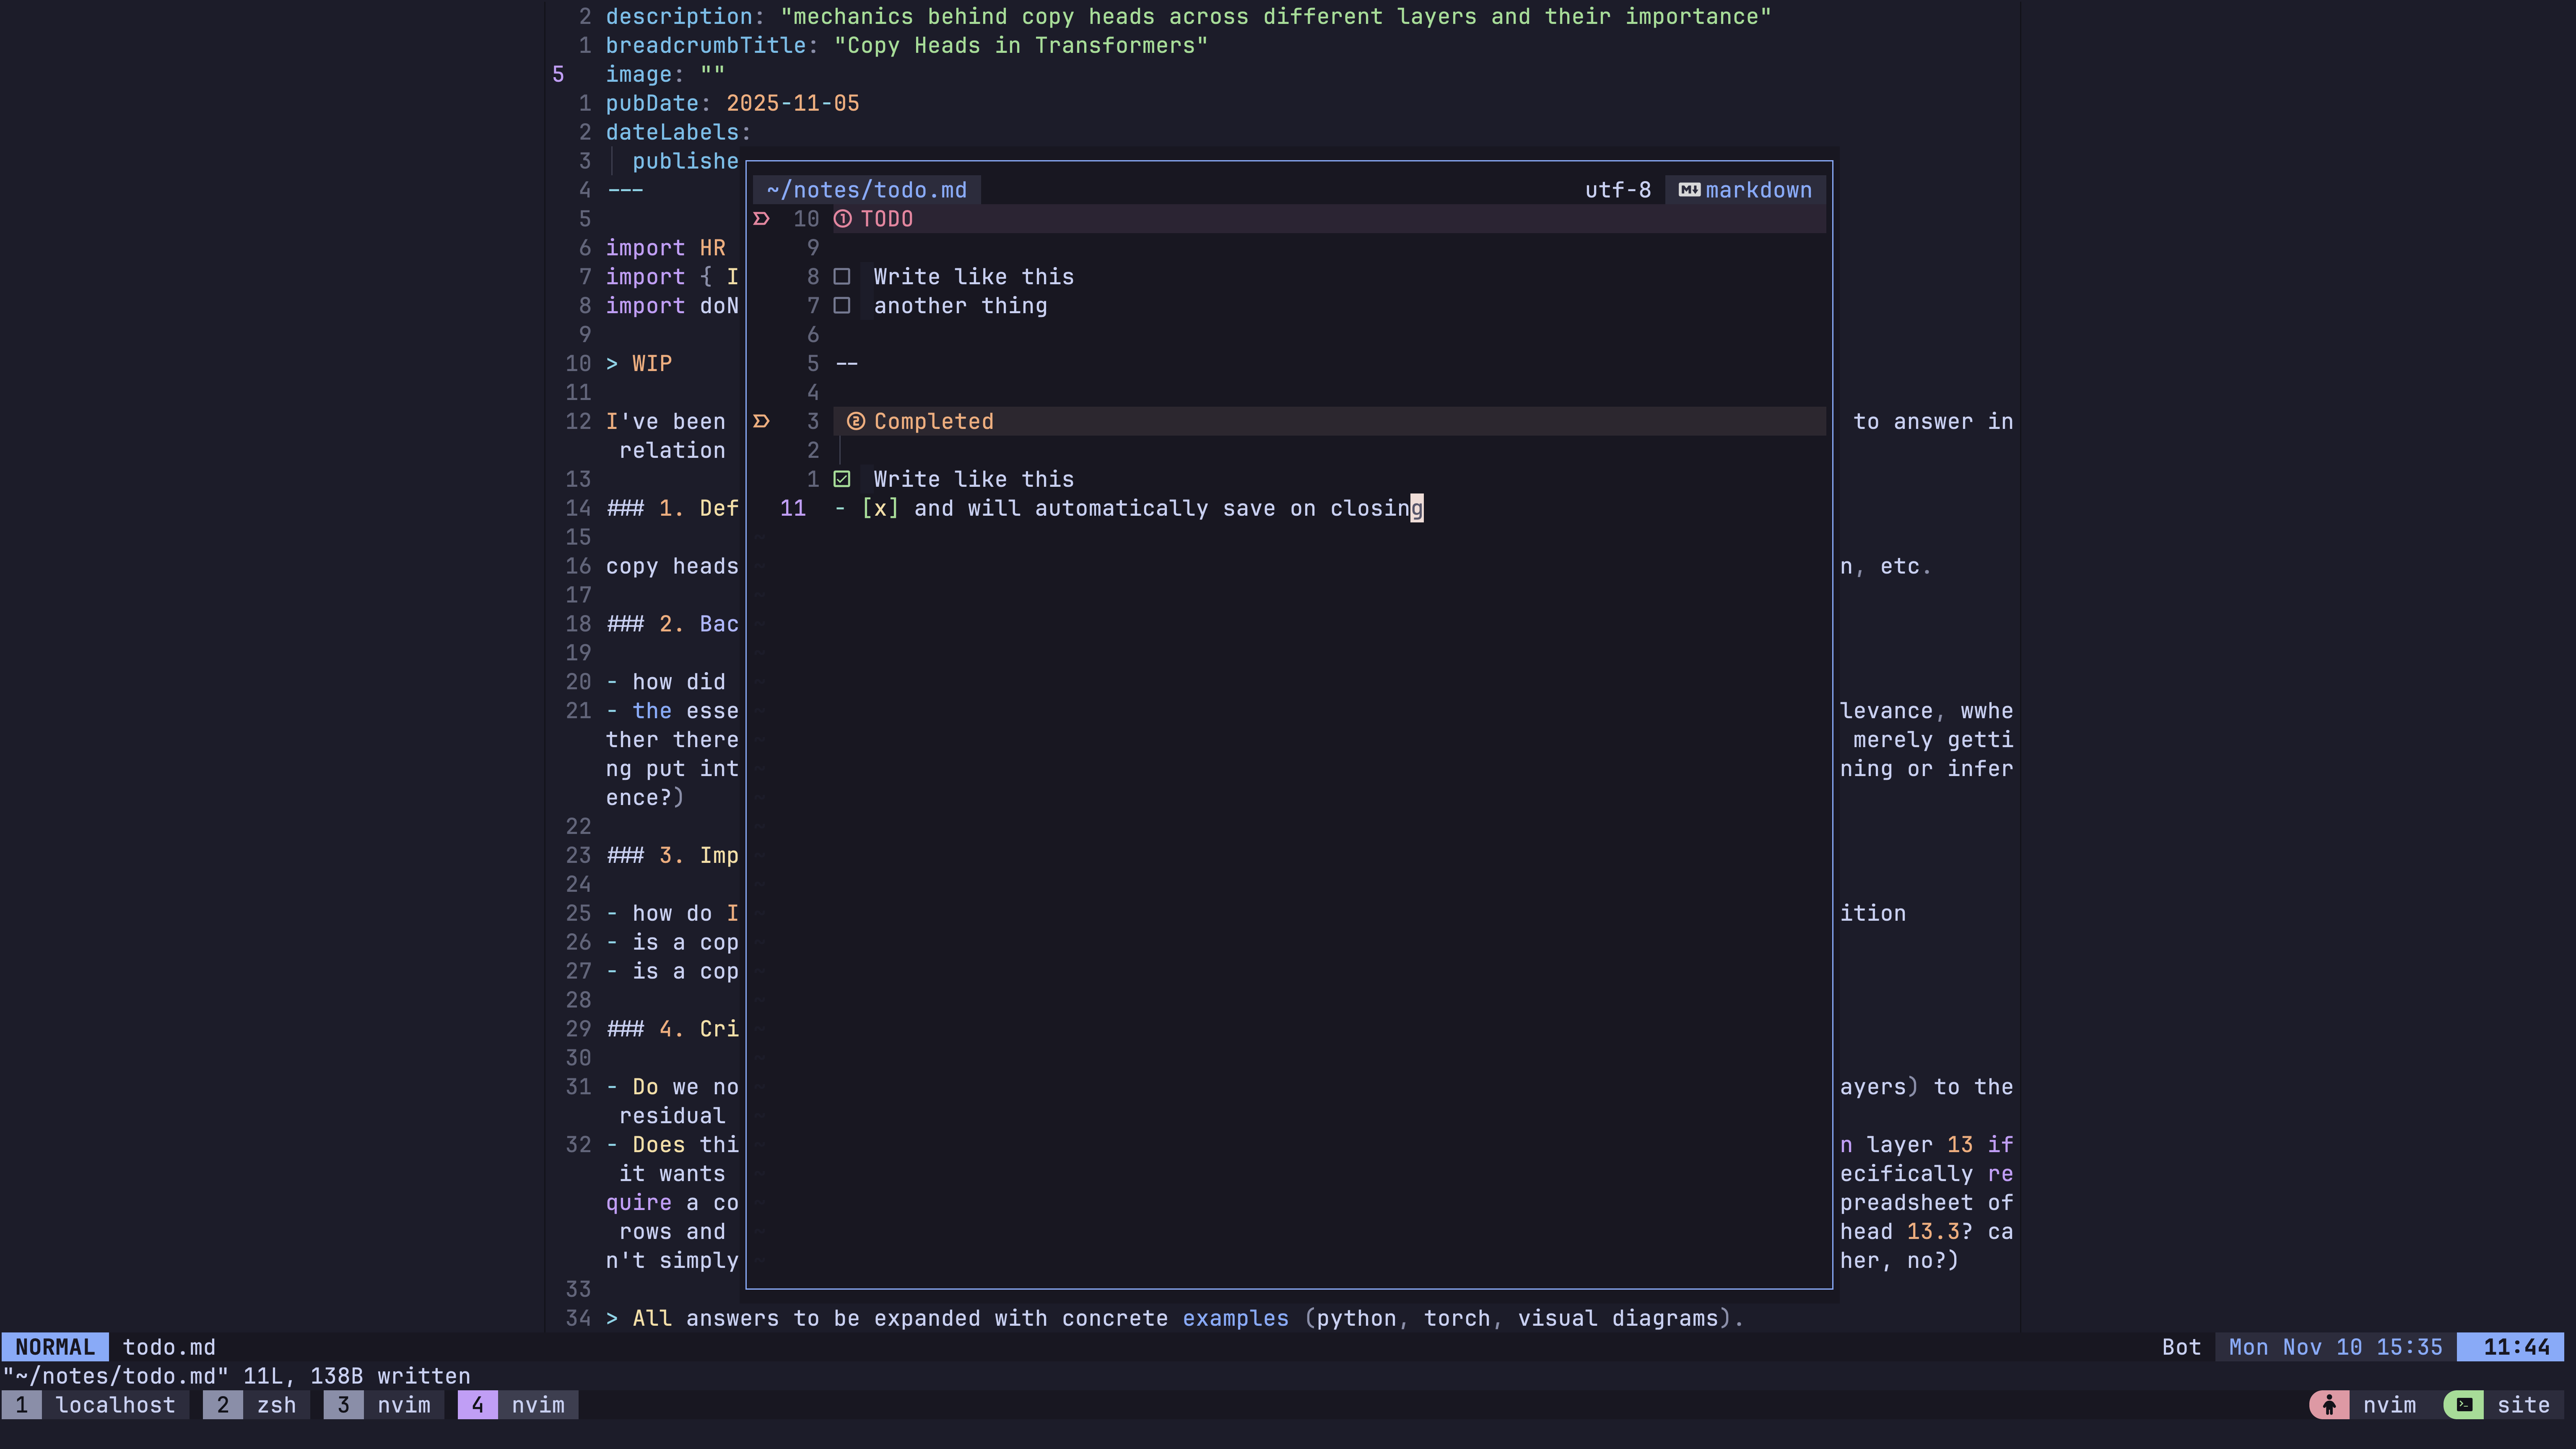Click the '### 2. Bac' heading

pos(673,624)
